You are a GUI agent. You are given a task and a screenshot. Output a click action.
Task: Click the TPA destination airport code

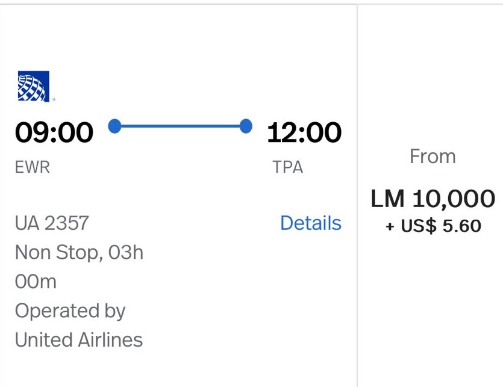pyautogui.click(x=287, y=167)
